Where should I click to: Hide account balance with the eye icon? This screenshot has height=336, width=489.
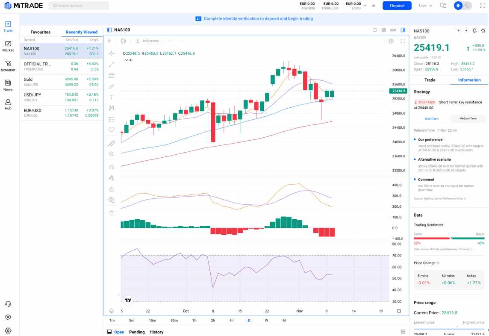click(374, 6)
